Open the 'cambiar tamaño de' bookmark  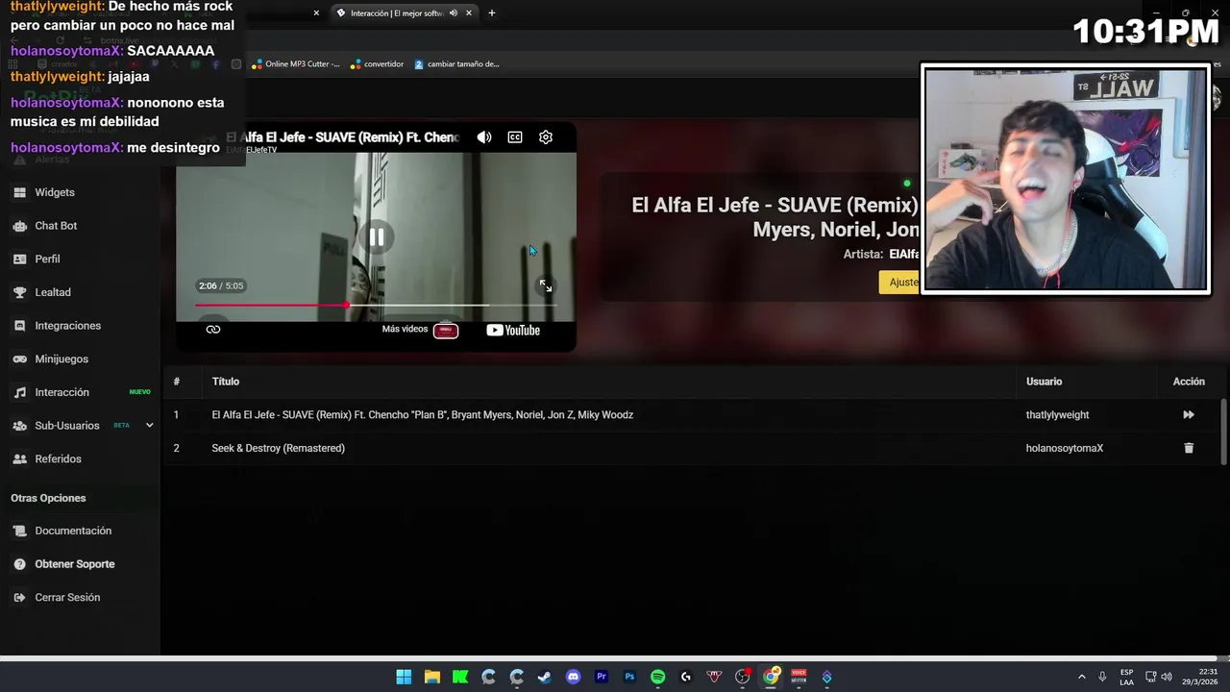pyautogui.click(x=457, y=64)
